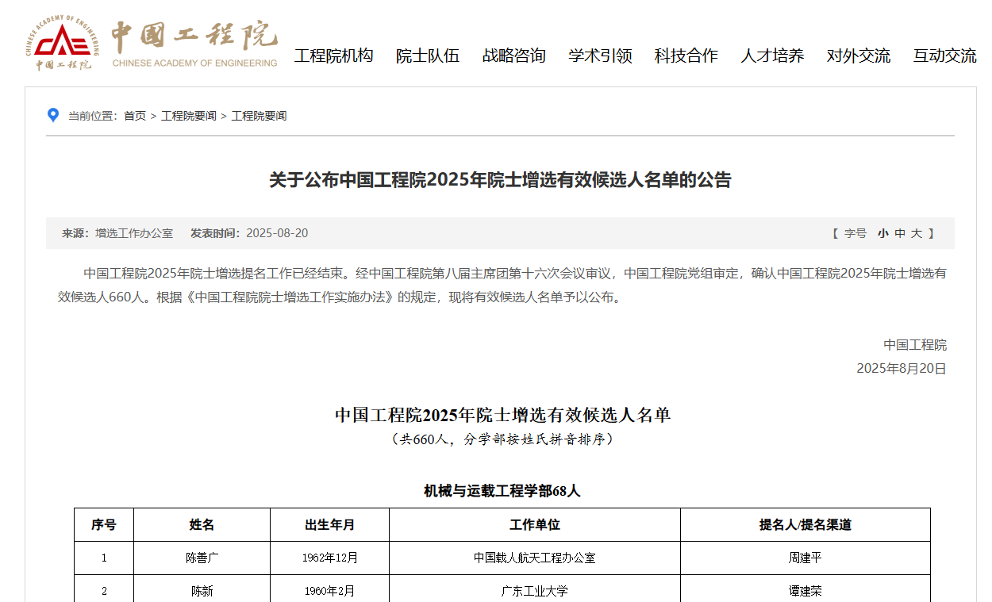Image resolution: width=992 pixels, height=602 pixels.
Task: Open the 学术引领 navigation item
Action: 600,56
